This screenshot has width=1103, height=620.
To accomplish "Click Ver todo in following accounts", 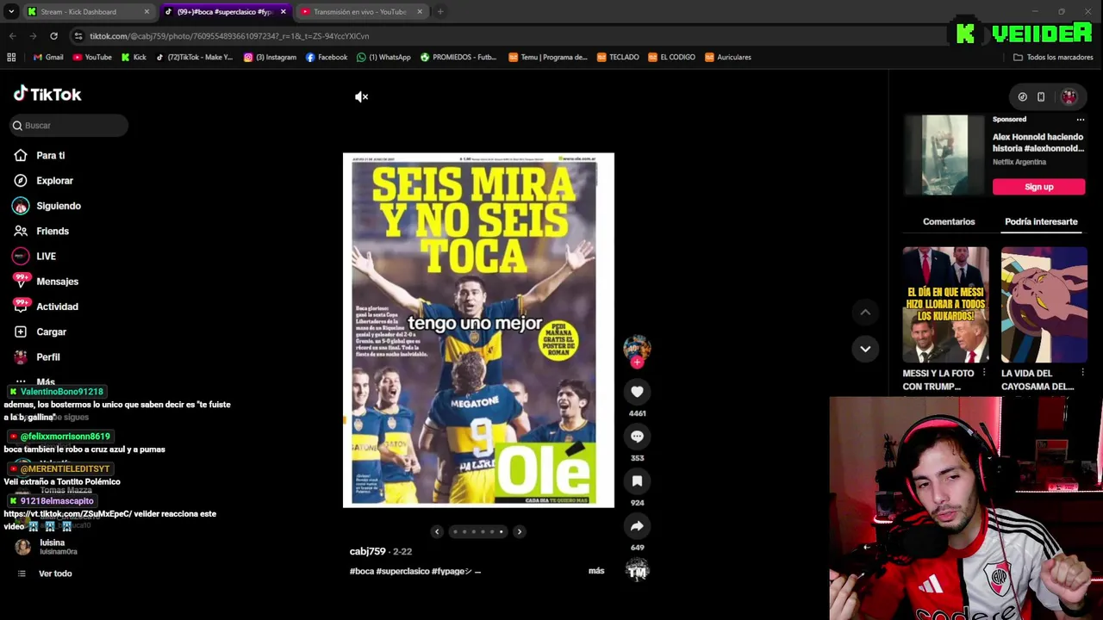I will coord(55,573).
